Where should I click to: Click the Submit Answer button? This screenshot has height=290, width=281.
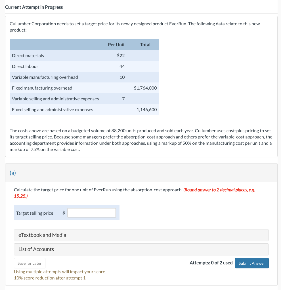251,263
